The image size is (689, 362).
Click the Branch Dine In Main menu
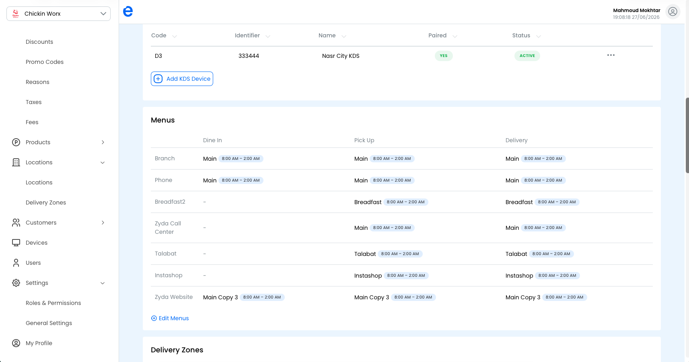point(210,159)
